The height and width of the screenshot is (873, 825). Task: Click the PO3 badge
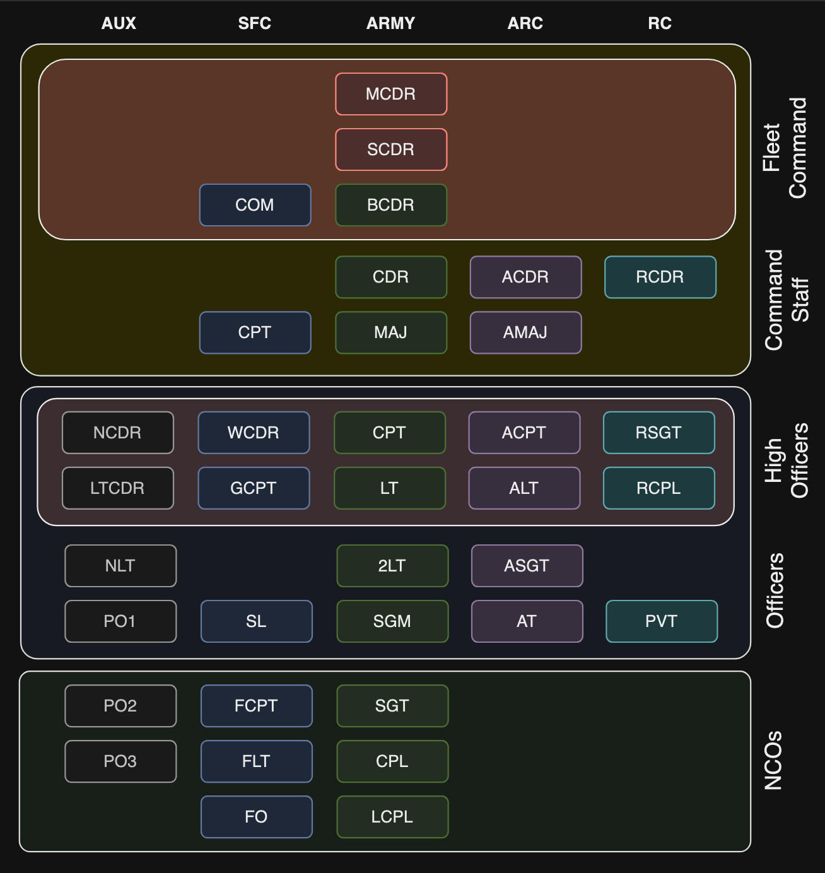click(x=120, y=761)
